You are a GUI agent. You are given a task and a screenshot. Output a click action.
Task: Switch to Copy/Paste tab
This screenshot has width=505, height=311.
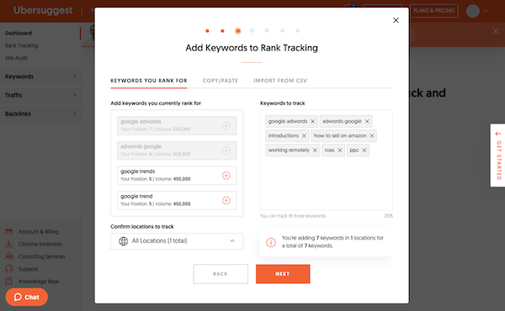221,81
